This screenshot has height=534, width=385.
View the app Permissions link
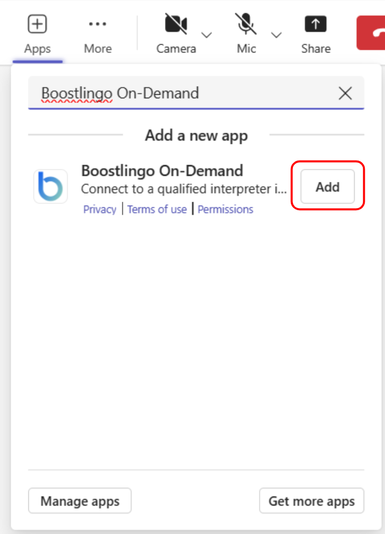click(x=225, y=209)
